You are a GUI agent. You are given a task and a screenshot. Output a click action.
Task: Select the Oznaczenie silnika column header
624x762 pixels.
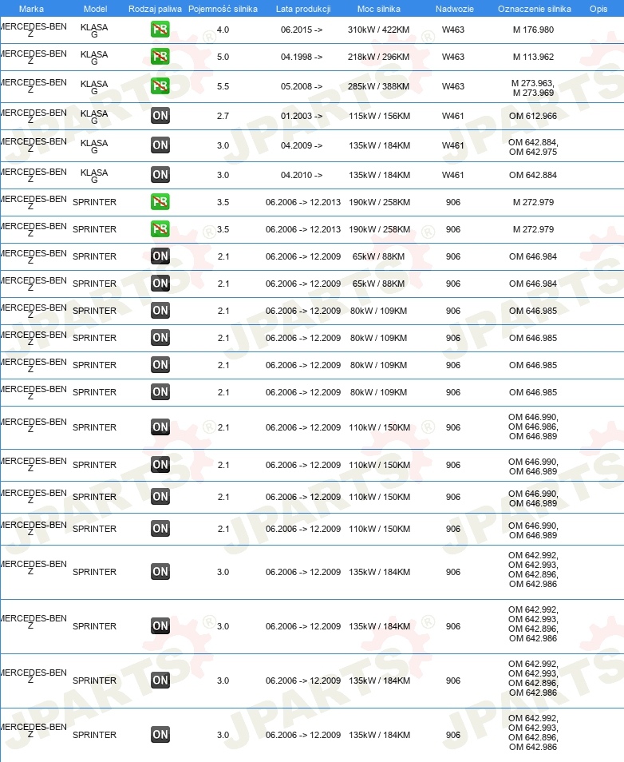coord(534,9)
